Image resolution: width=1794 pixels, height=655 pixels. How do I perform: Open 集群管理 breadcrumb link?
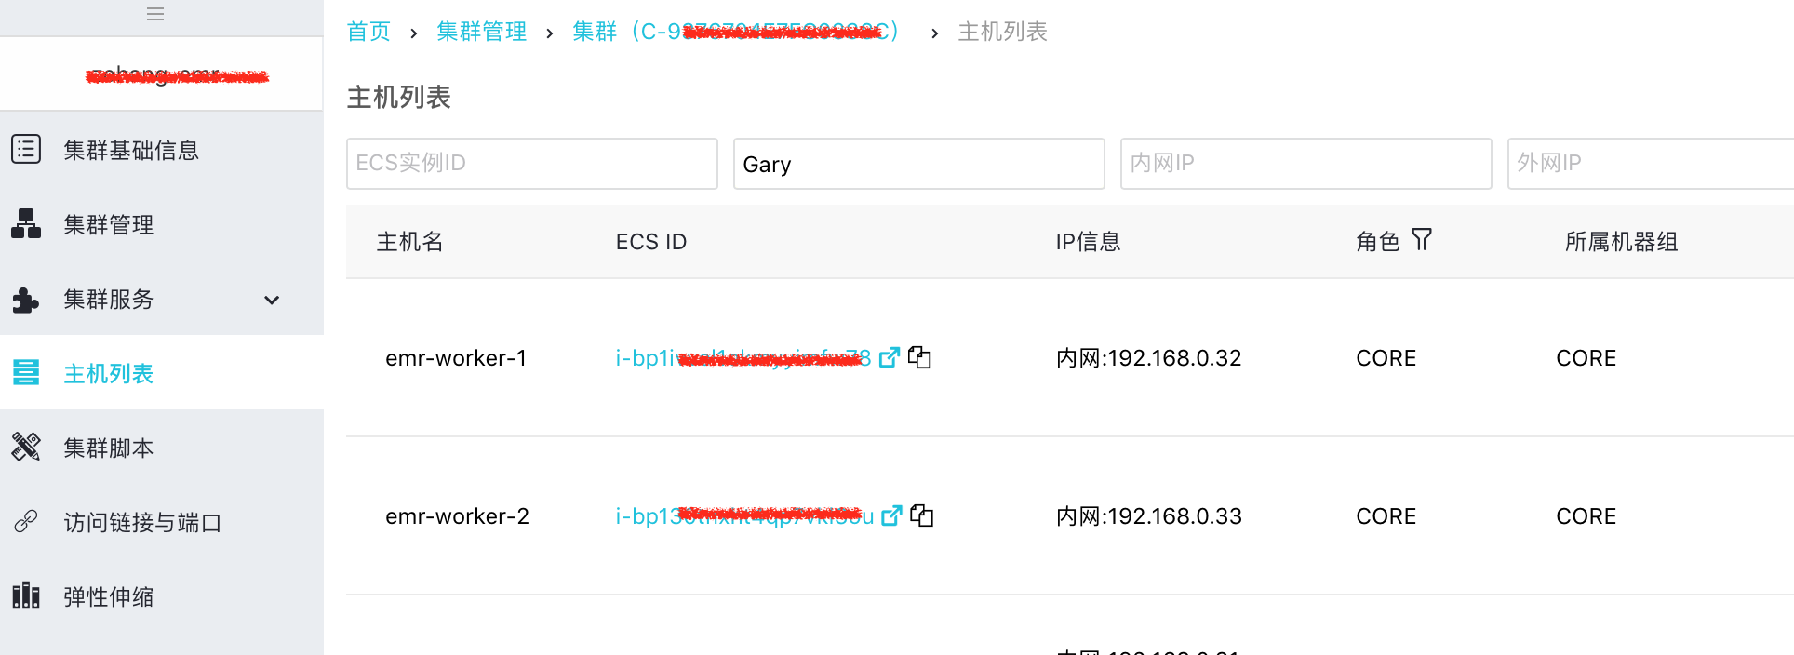482,32
